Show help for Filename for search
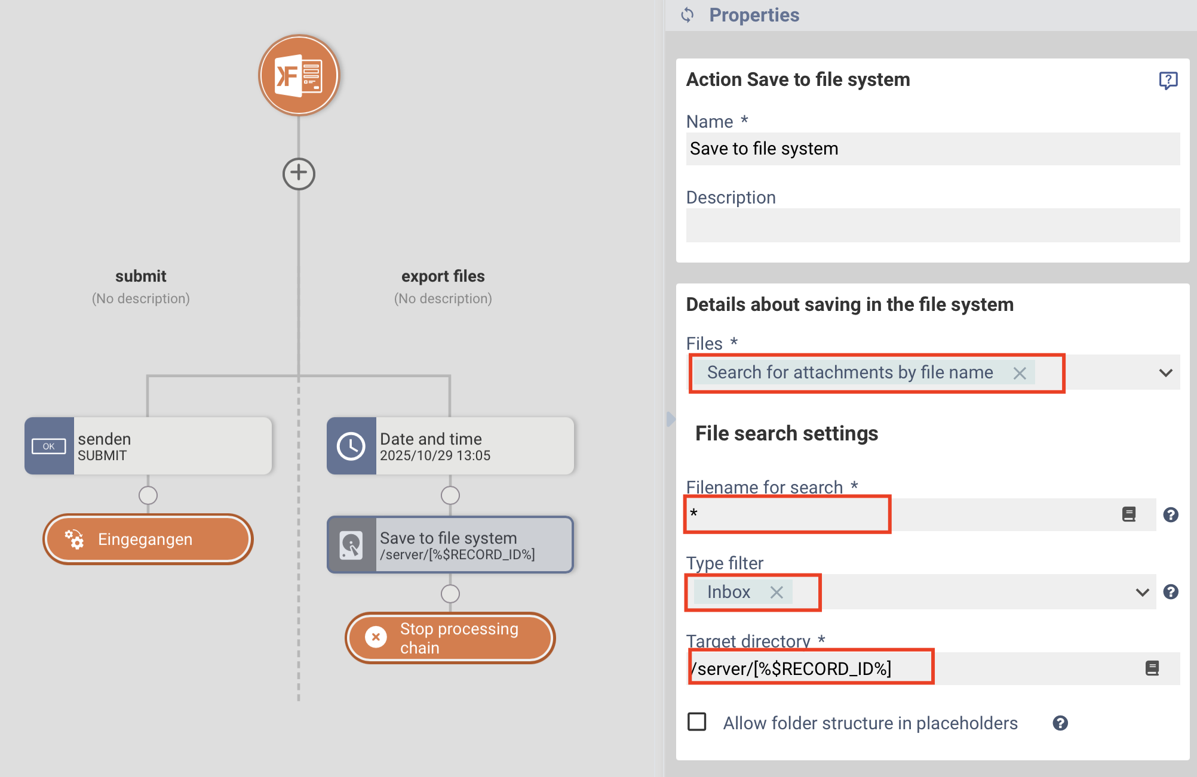The image size is (1197, 777). coord(1171,514)
